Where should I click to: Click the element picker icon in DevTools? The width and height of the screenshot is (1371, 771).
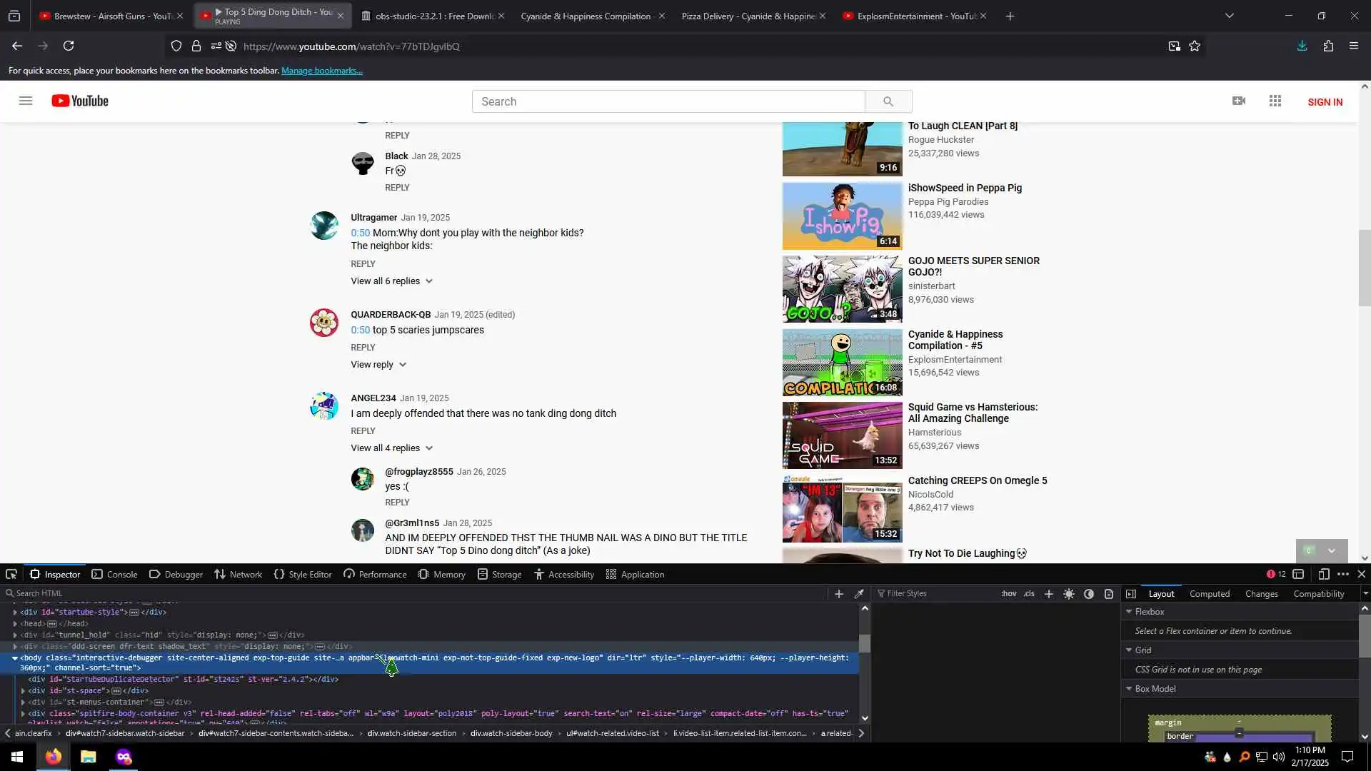pos(11,574)
